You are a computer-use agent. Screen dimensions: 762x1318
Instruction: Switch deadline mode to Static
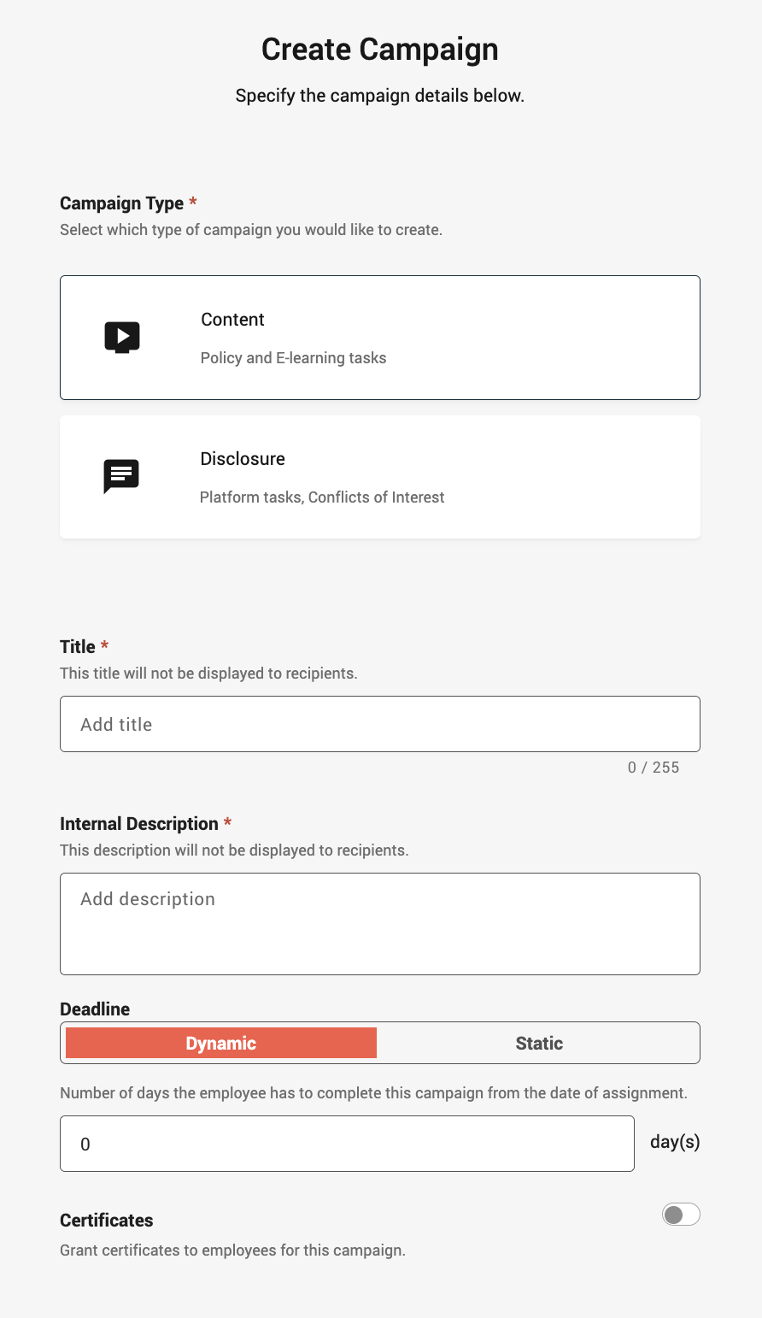click(539, 1043)
